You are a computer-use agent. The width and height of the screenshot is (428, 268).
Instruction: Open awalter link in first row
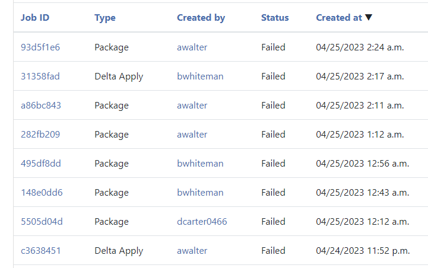pos(192,47)
